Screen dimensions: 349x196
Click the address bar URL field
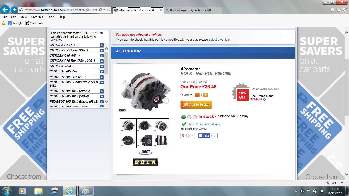coord(61,10)
